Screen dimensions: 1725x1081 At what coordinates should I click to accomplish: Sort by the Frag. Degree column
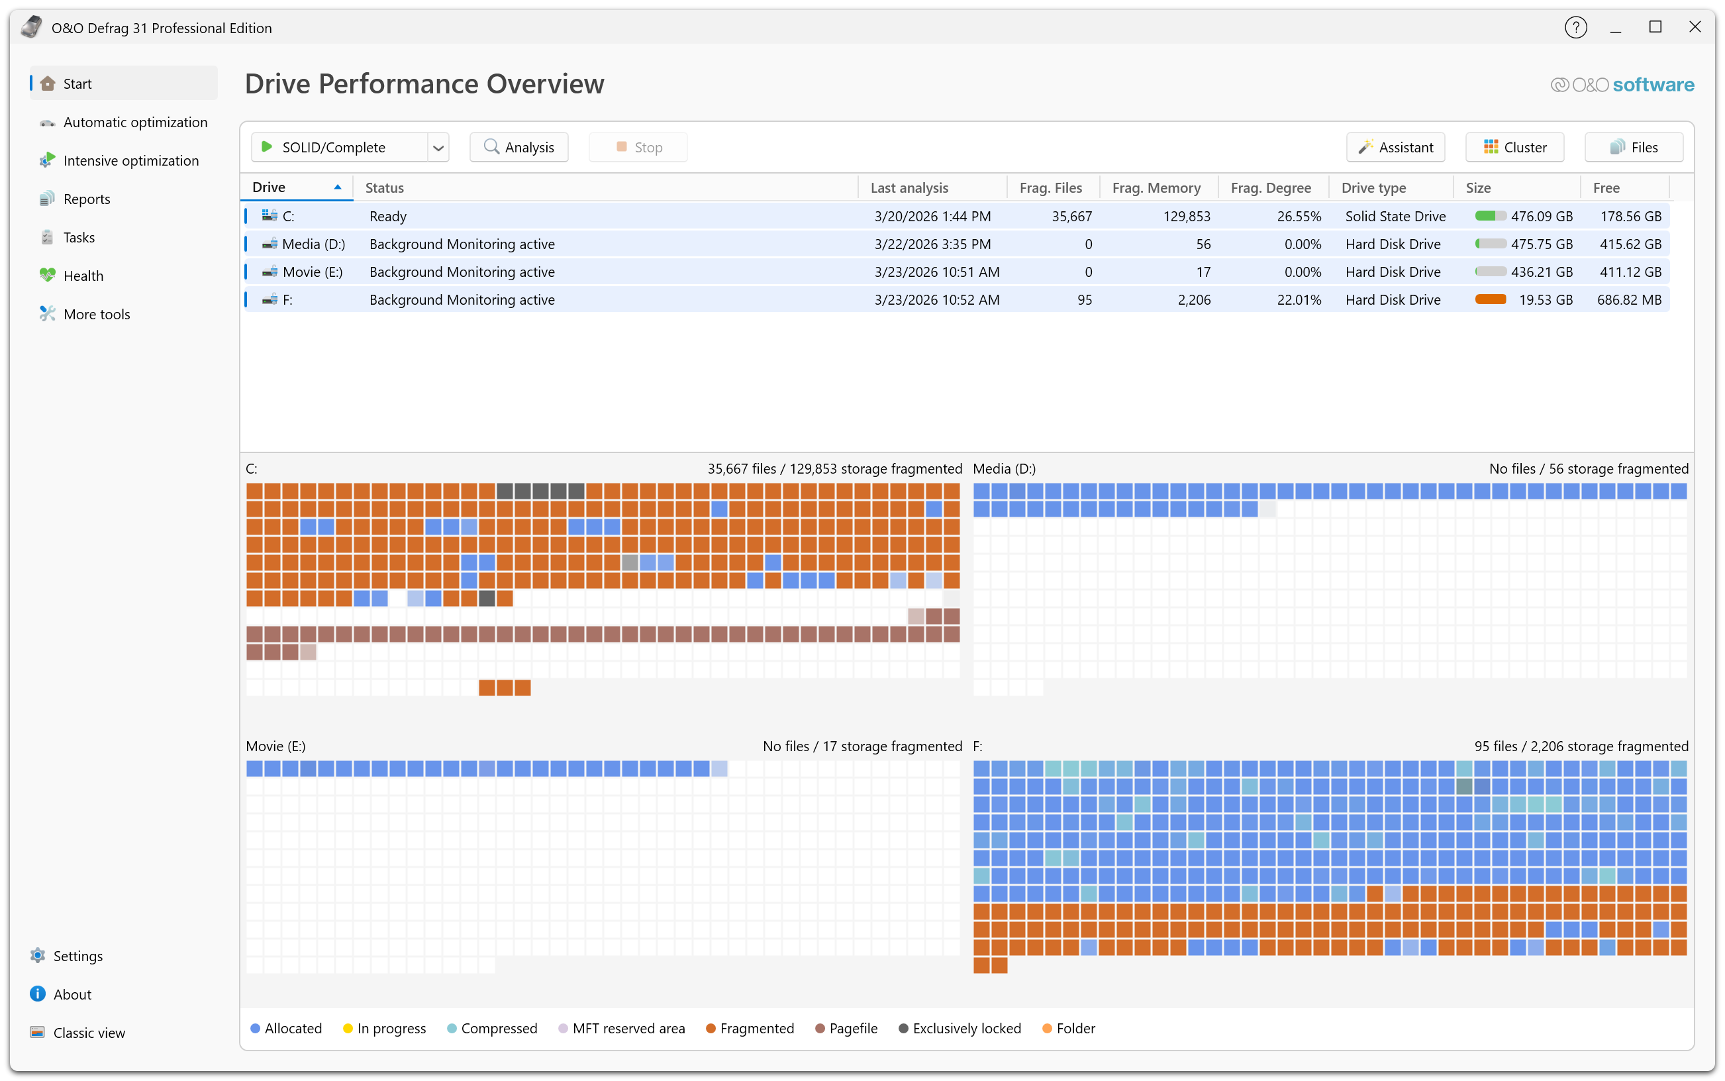point(1271,187)
